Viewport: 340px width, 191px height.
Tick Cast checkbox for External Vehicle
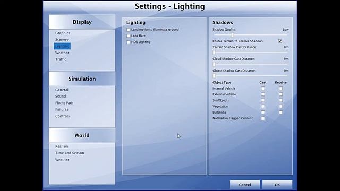coord(263,94)
